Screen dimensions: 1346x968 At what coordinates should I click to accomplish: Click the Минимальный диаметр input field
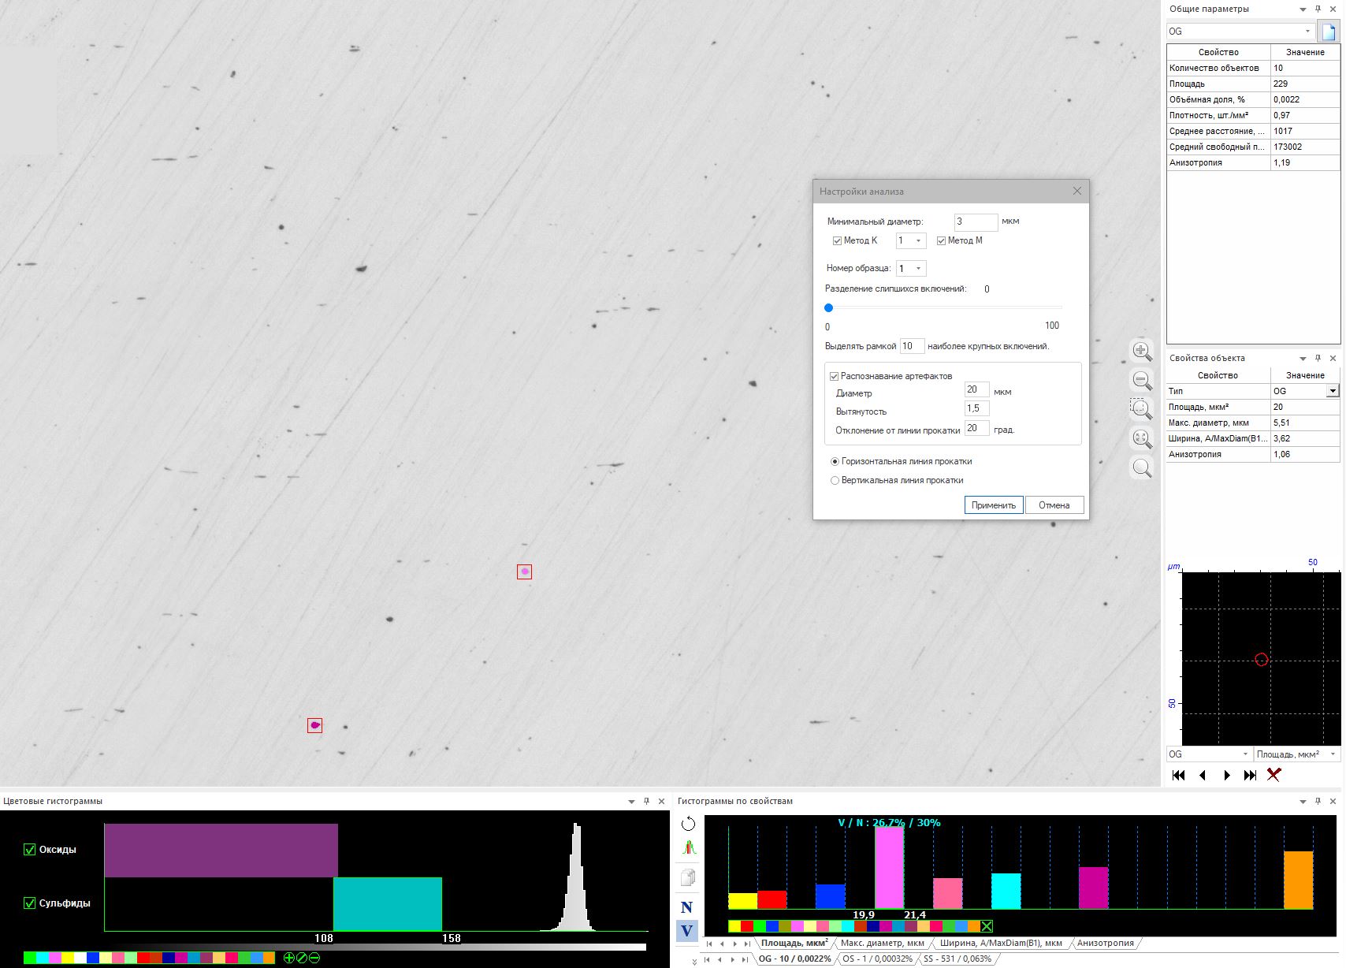click(x=976, y=222)
